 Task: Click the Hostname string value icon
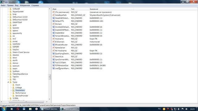pyautogui.click(x=54, y=39)
